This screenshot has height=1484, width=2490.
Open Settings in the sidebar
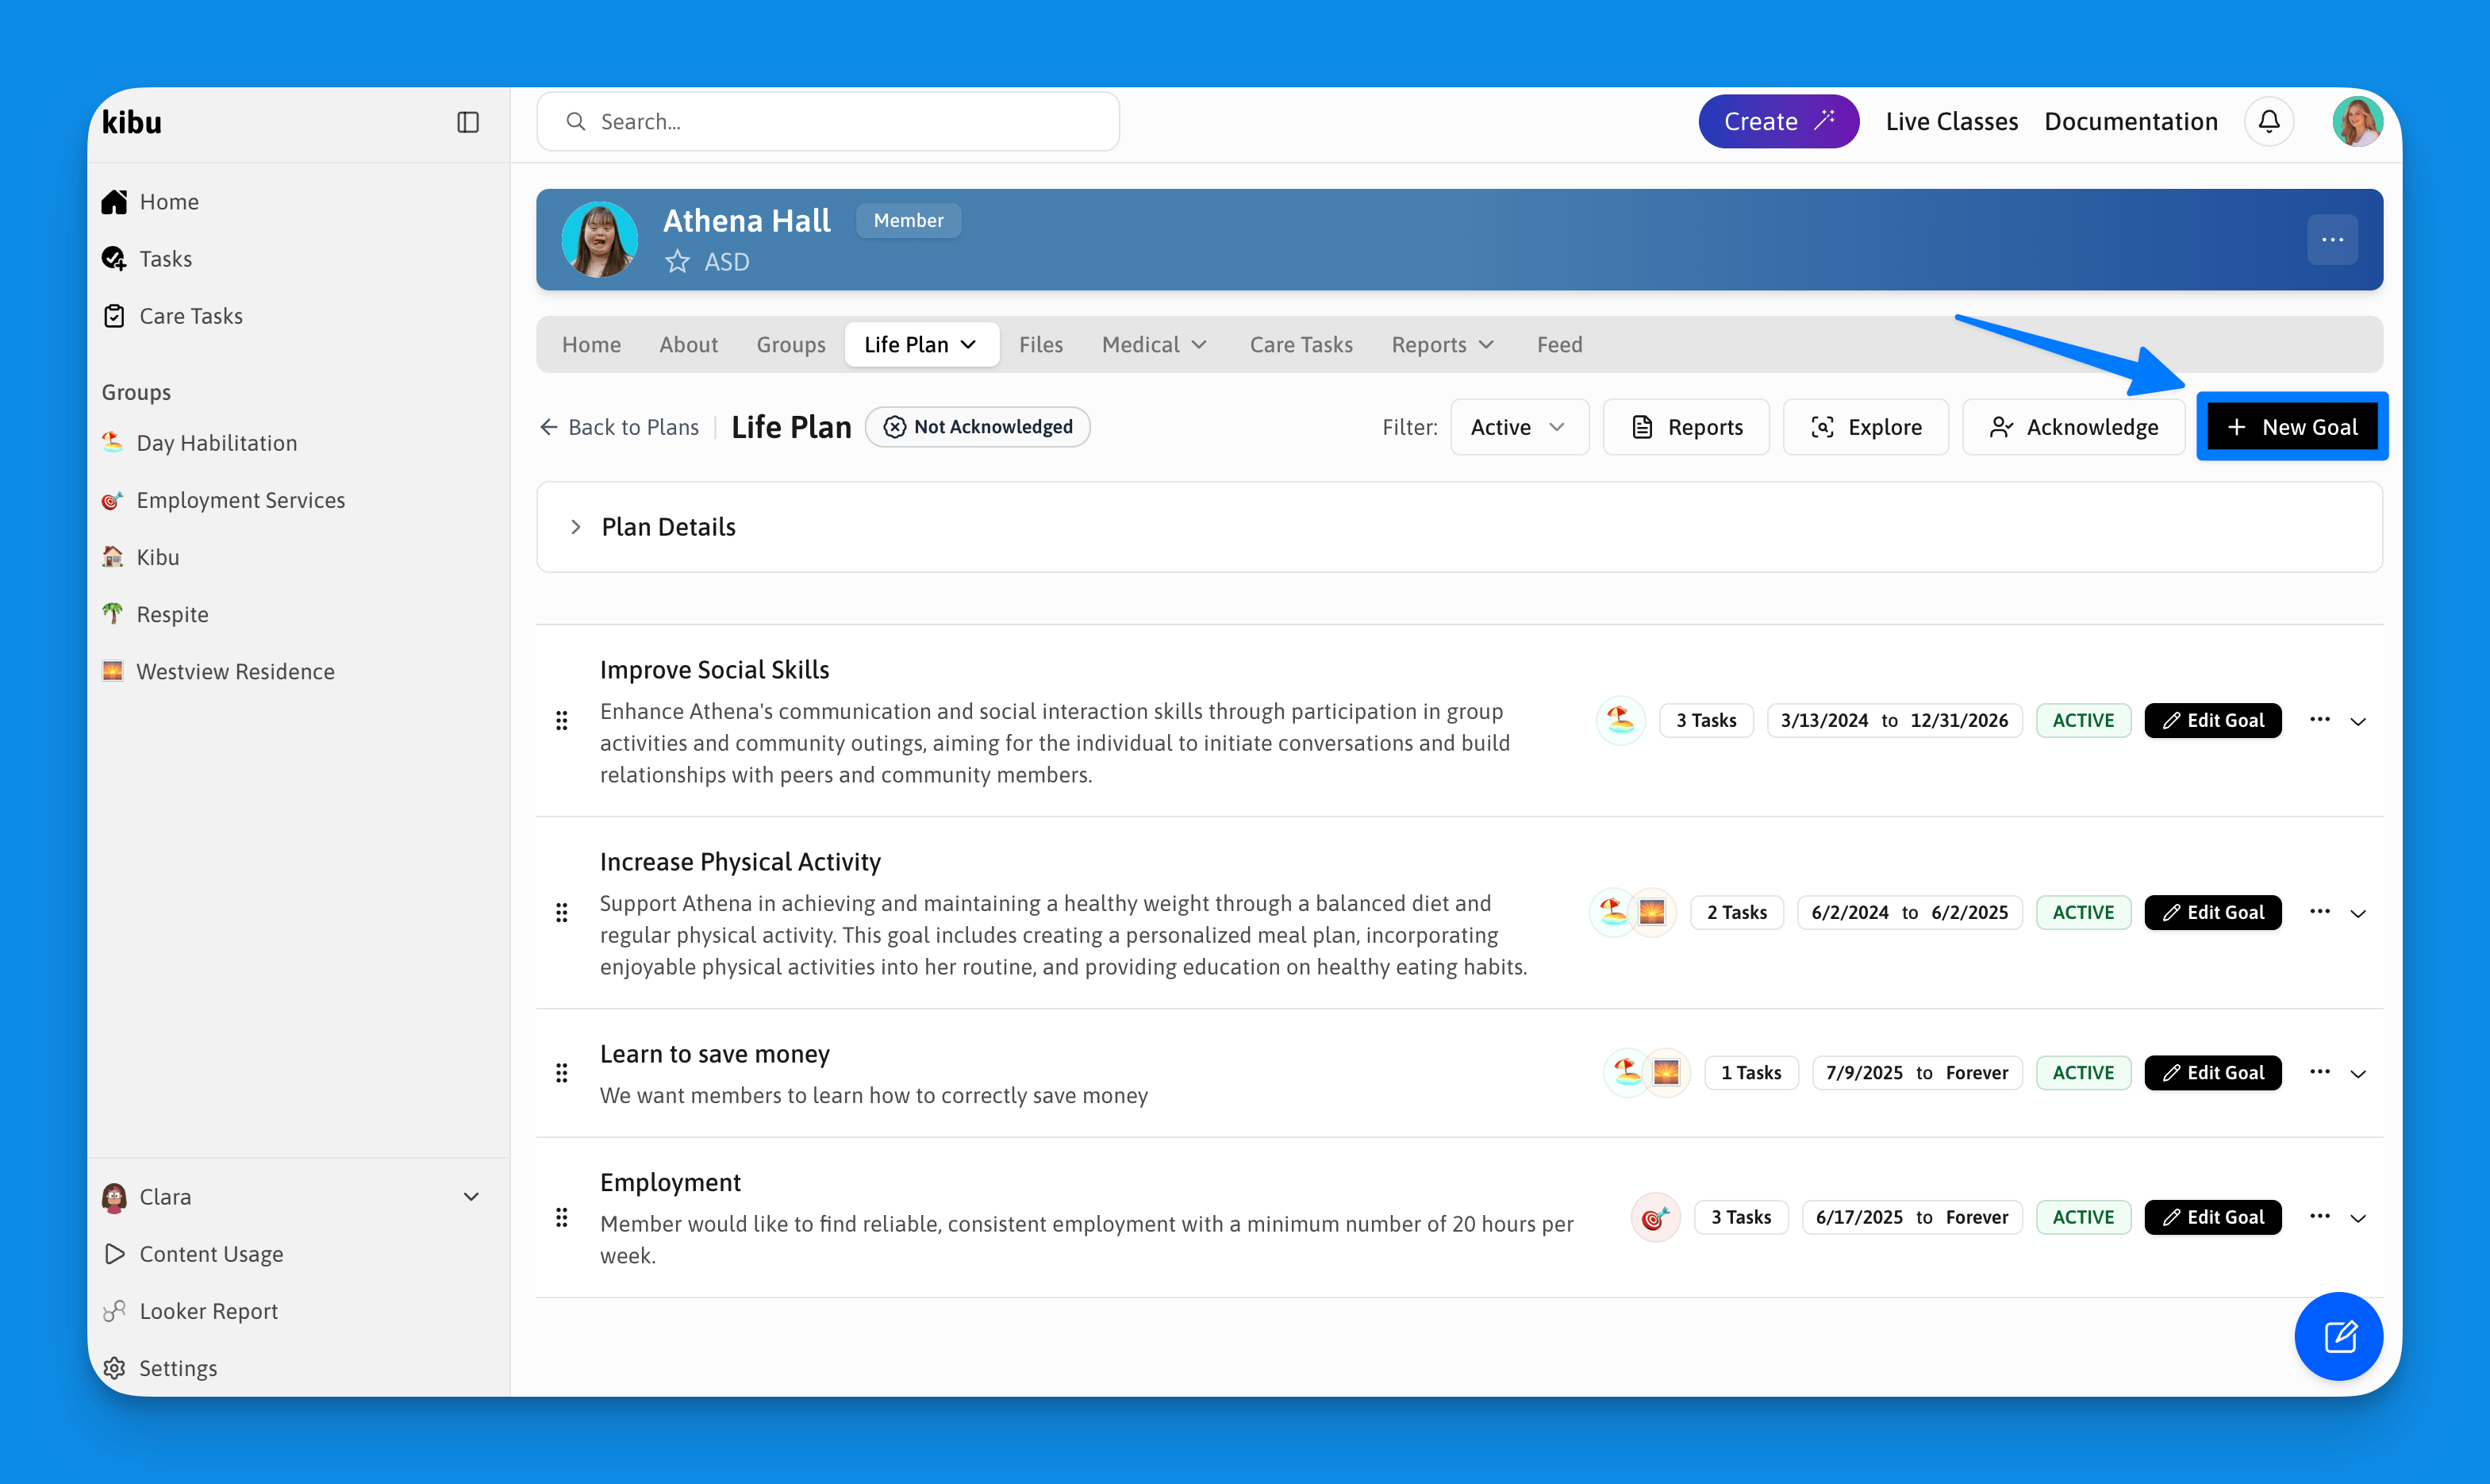coord(160,1368)
